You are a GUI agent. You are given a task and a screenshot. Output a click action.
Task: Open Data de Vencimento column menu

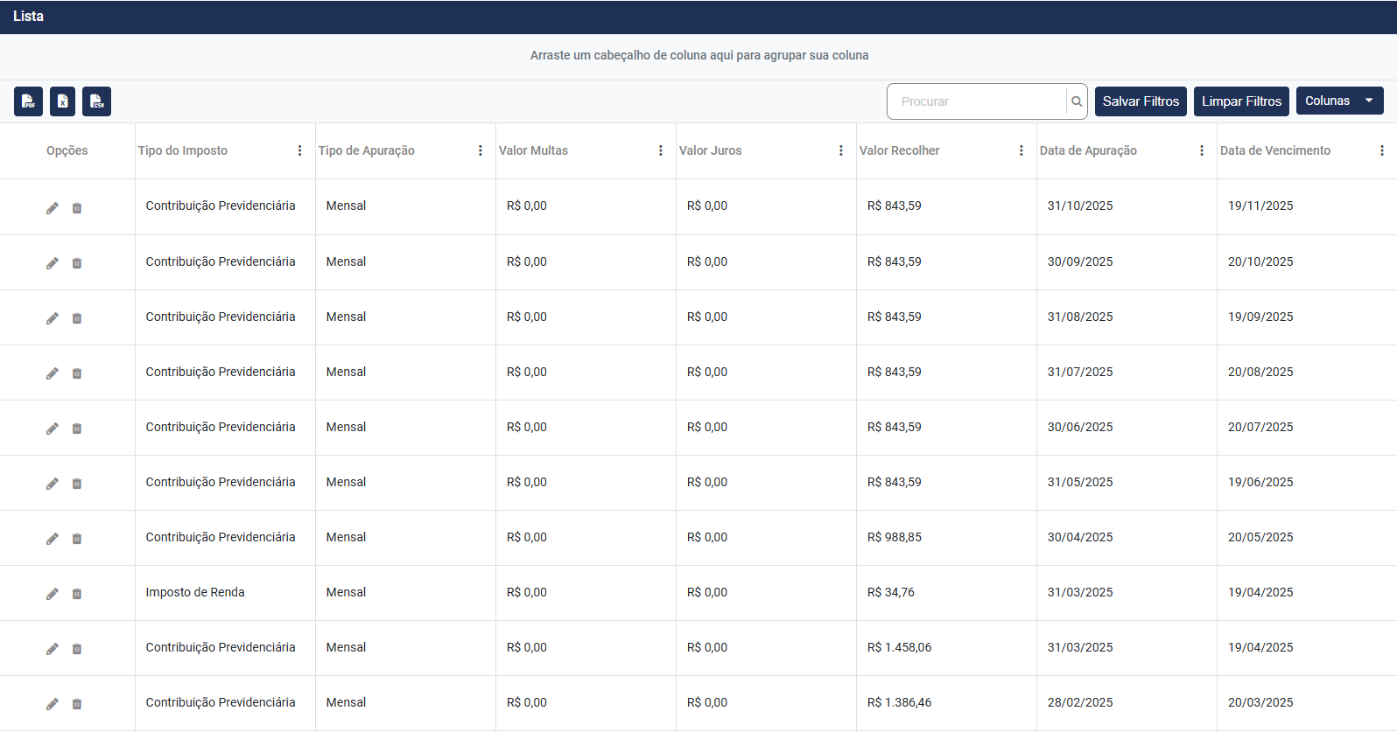pyautogui.click(x=1381, y=150)
